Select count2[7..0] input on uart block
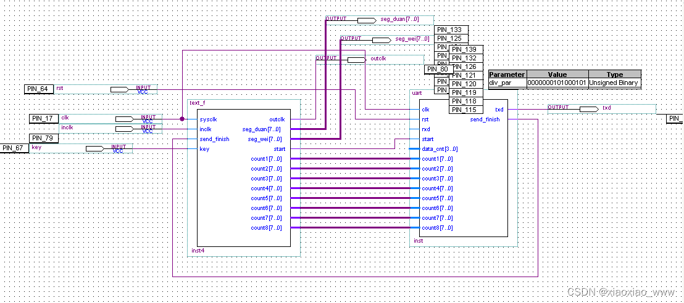Viewport: 684px width, 303px height. click(x=438, y=169)
